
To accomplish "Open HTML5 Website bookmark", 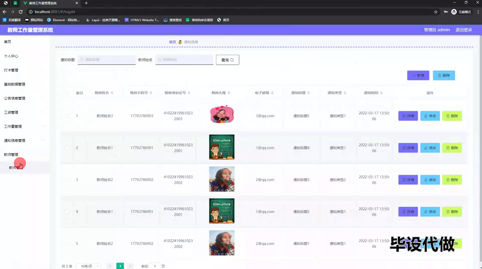I will click(142, 20).
